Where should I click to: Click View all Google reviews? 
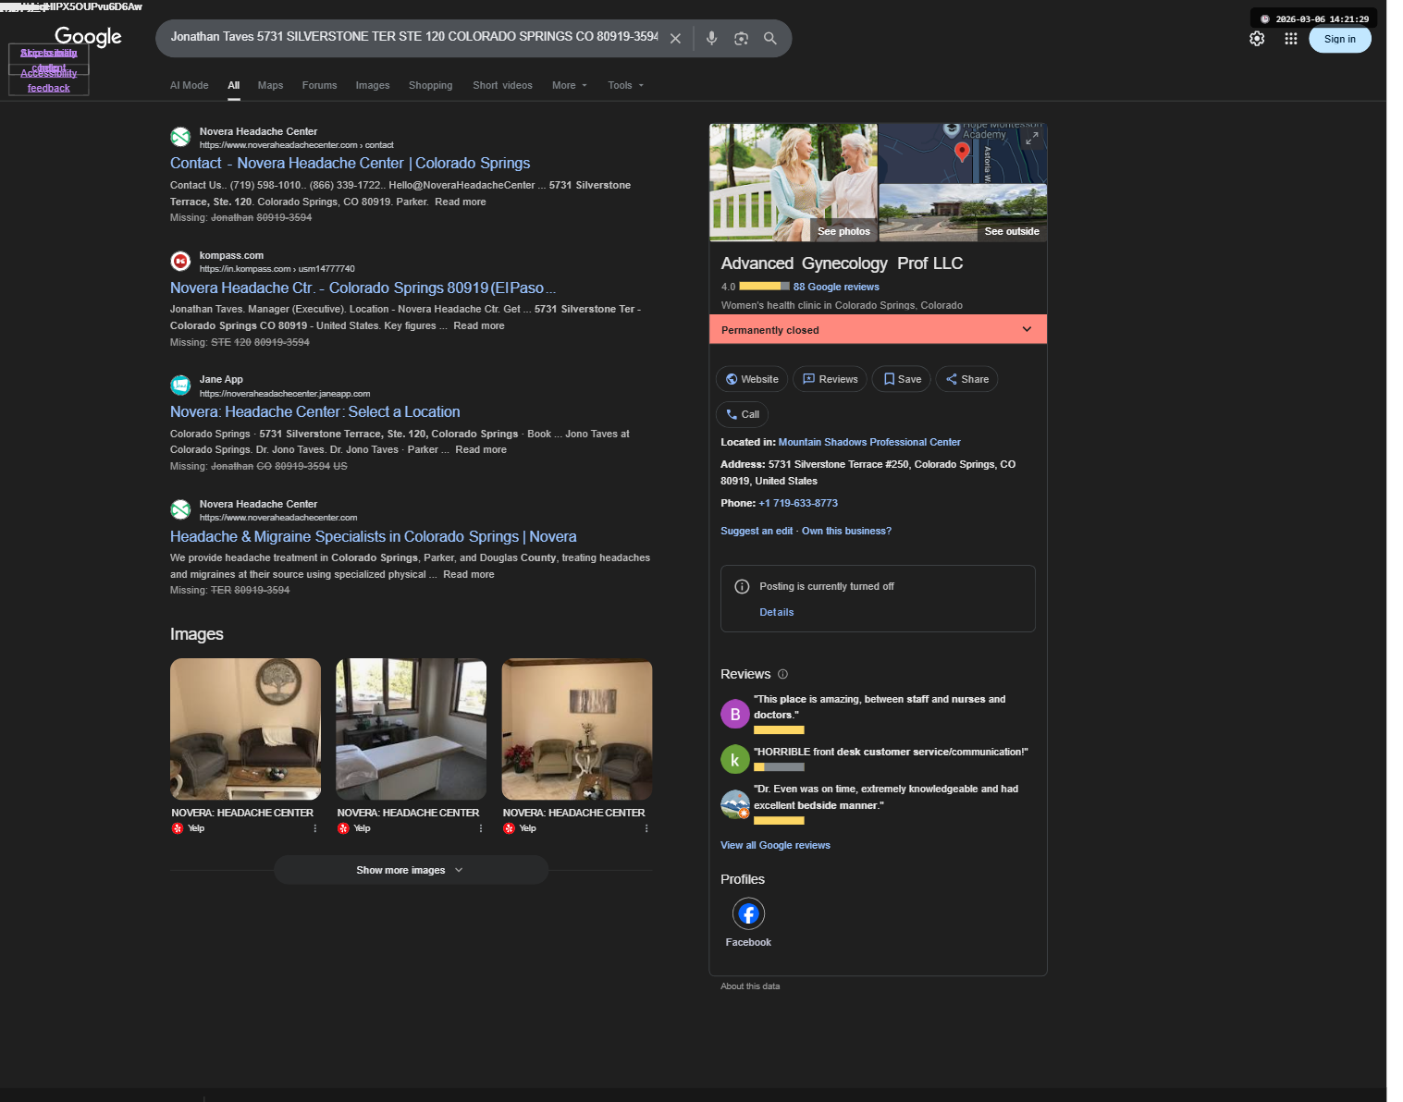tap(775, 845)
